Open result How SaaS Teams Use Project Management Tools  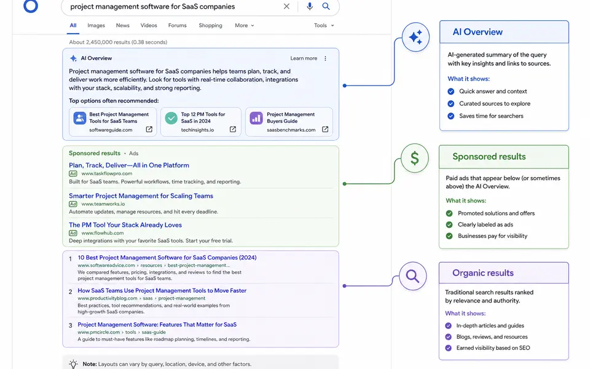pyautogui.click(x=162, y=291)
